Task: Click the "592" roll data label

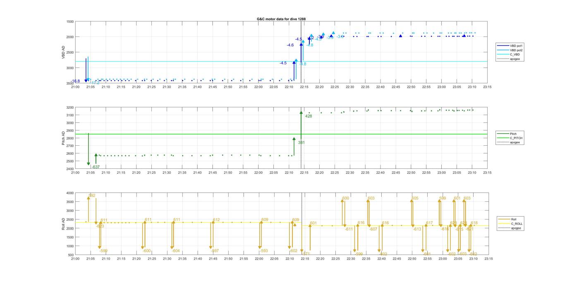Action: click(x=92, y=196)
